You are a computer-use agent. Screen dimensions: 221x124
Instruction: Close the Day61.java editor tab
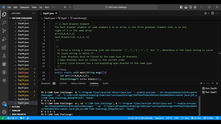[56, 13]
